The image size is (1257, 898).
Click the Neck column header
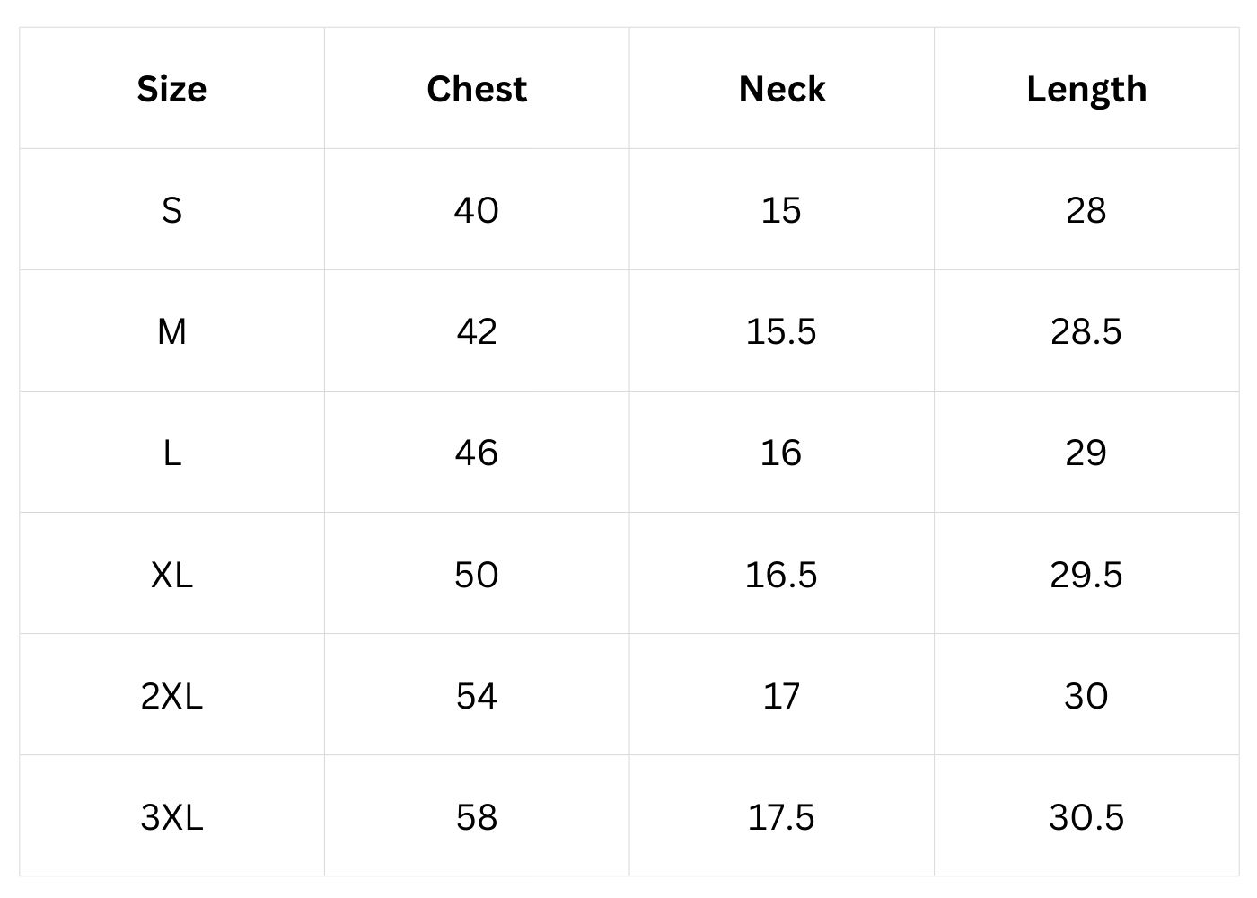click(781, 89)
